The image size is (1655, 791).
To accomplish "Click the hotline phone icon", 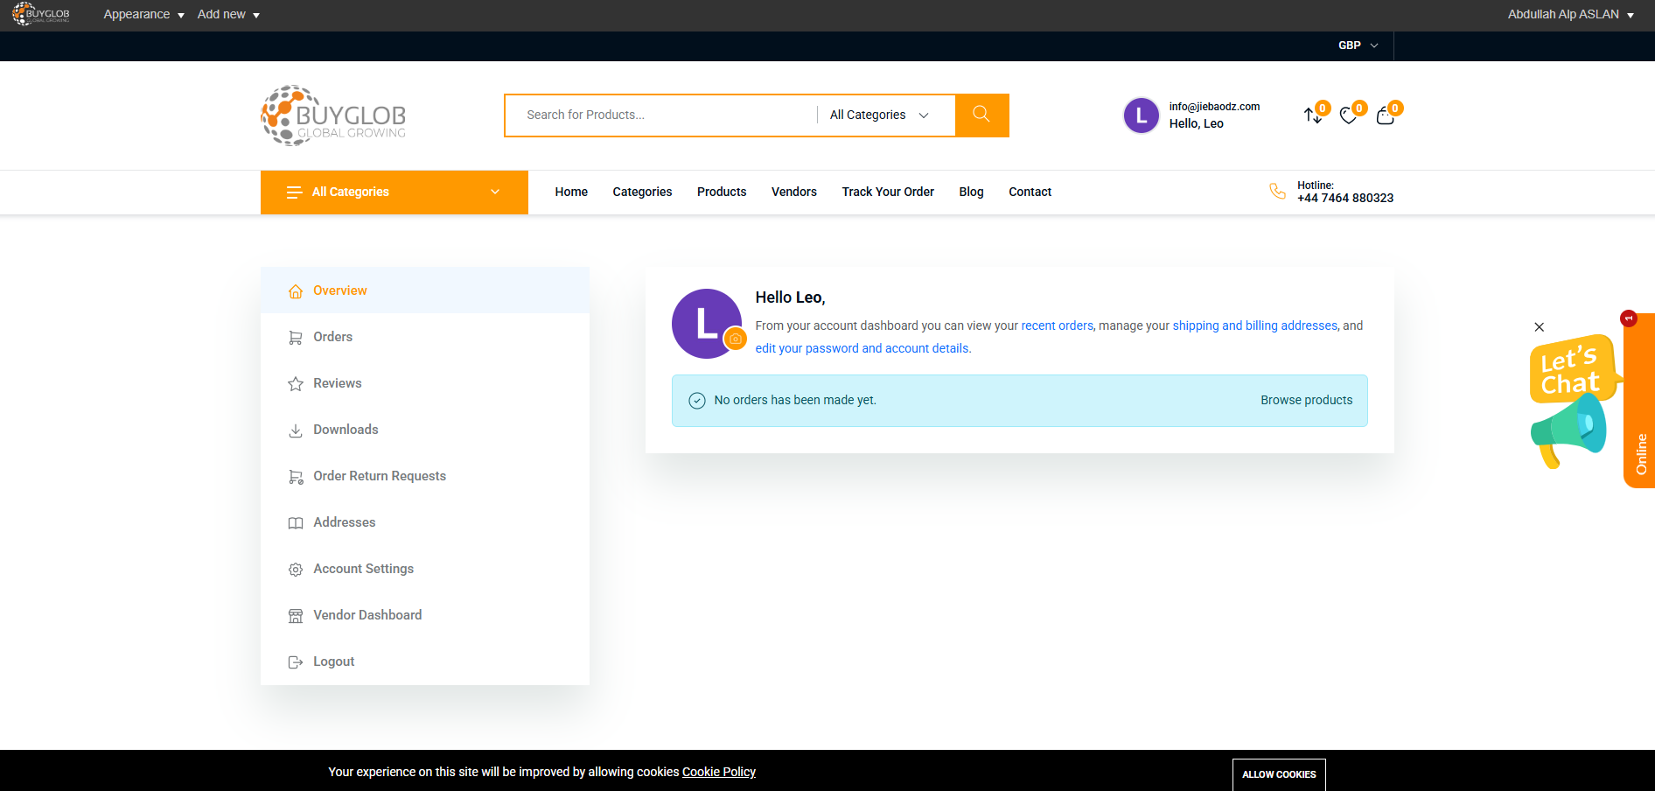I will tap(1278, 191).
